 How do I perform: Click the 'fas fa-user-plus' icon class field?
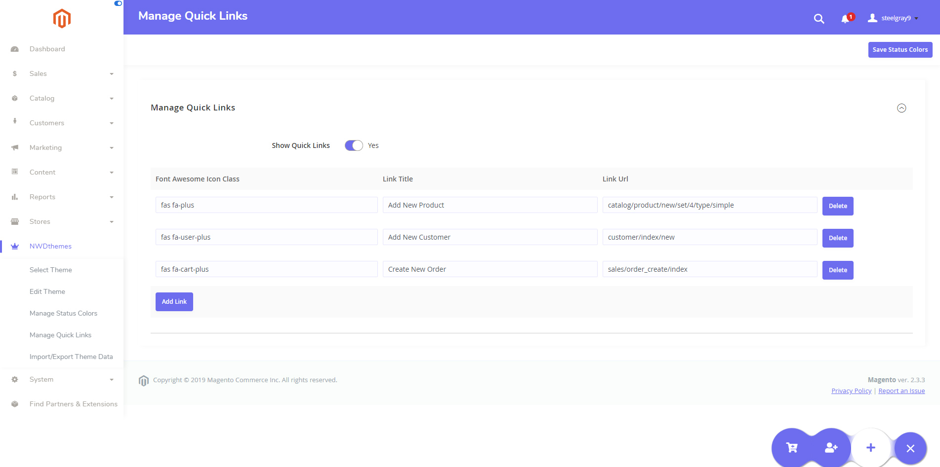(x=267, y=237)
